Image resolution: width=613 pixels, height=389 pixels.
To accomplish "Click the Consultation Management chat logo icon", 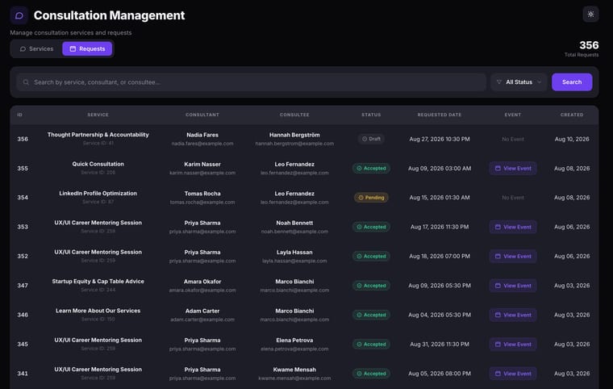I will [19, 15].
